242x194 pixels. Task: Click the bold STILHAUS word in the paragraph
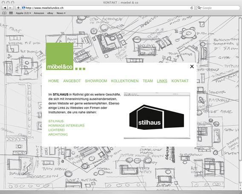tap(60, 94)
